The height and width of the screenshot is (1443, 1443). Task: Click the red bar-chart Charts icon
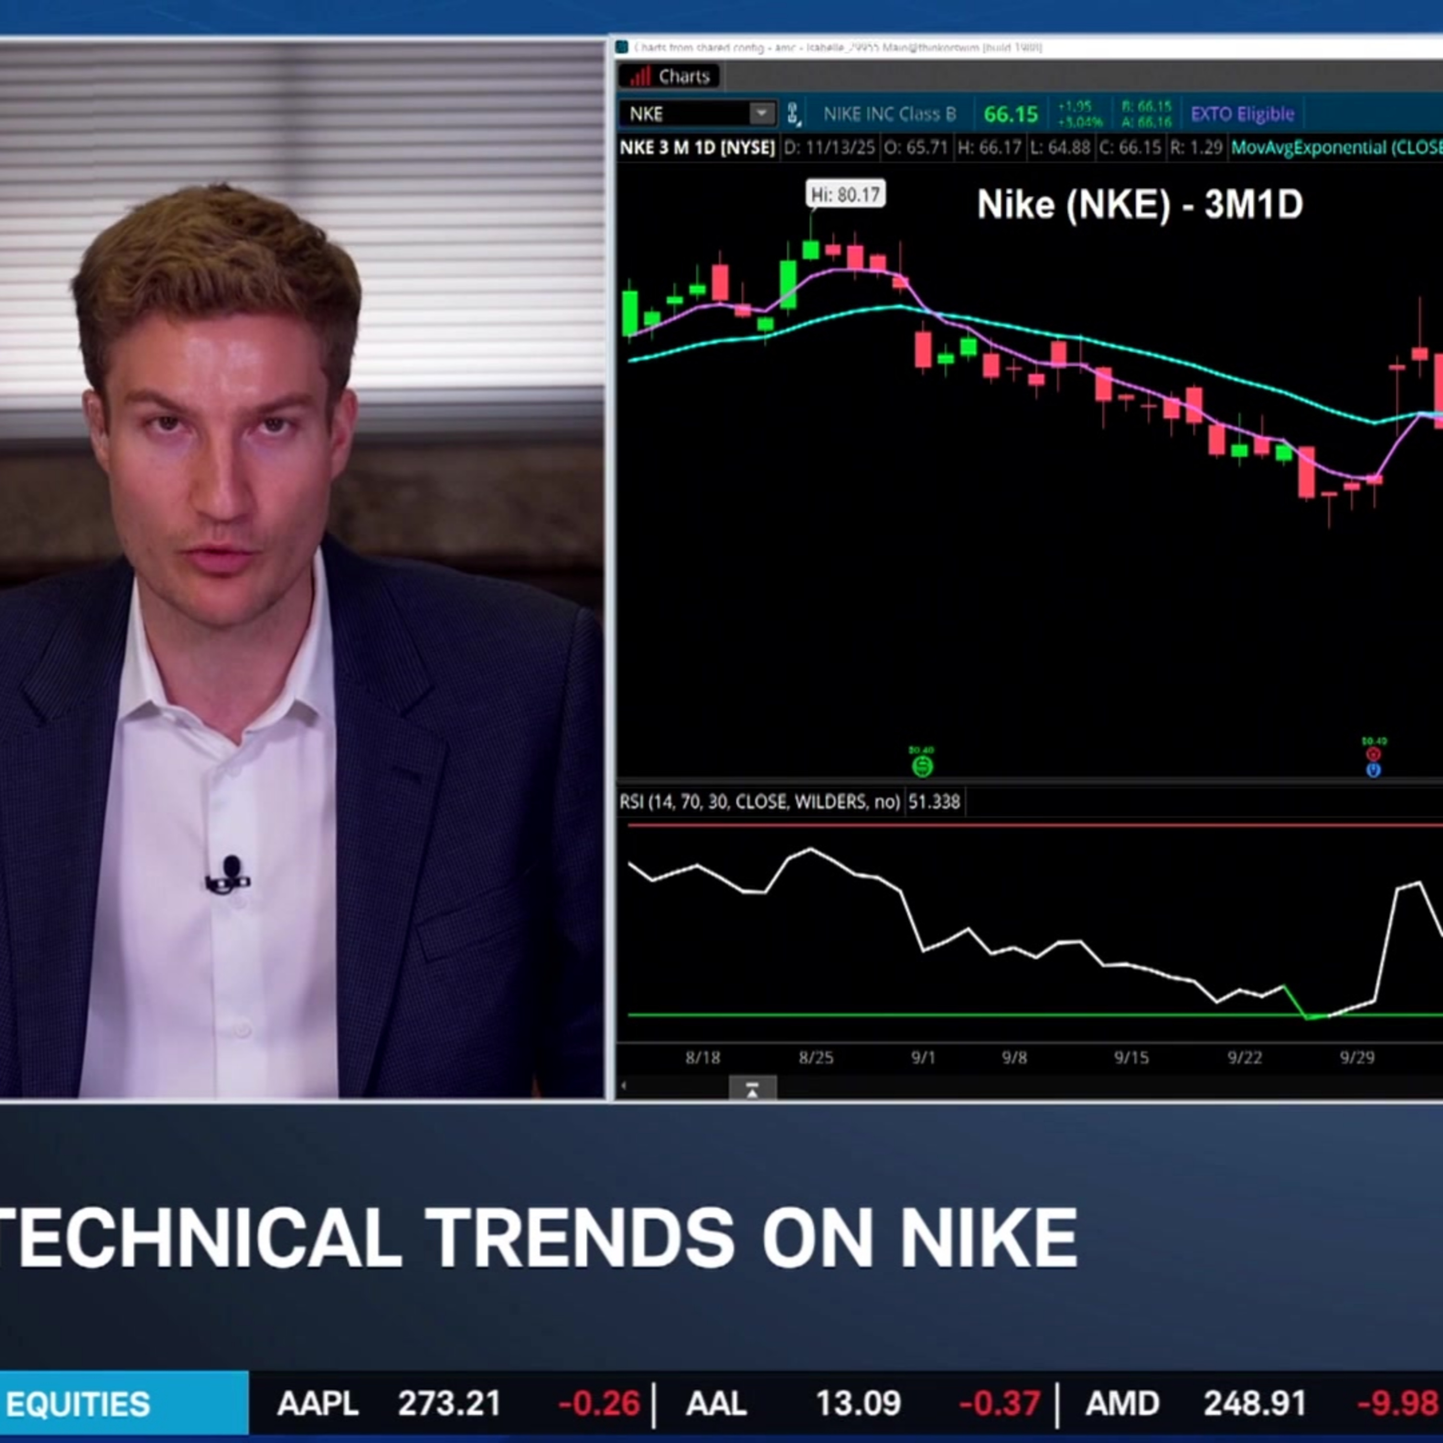(641, 76)
